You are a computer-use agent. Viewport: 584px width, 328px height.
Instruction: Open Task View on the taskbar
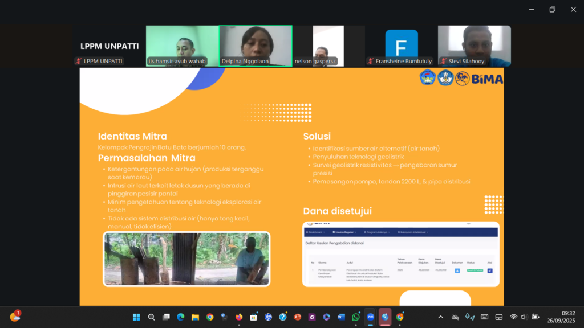166,317
